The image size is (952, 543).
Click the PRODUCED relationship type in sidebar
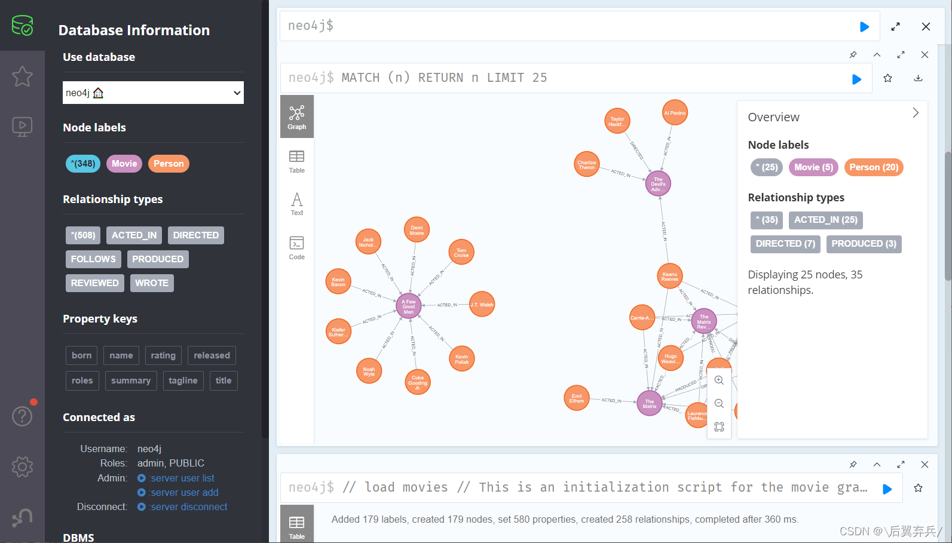[x=158, y=259]
